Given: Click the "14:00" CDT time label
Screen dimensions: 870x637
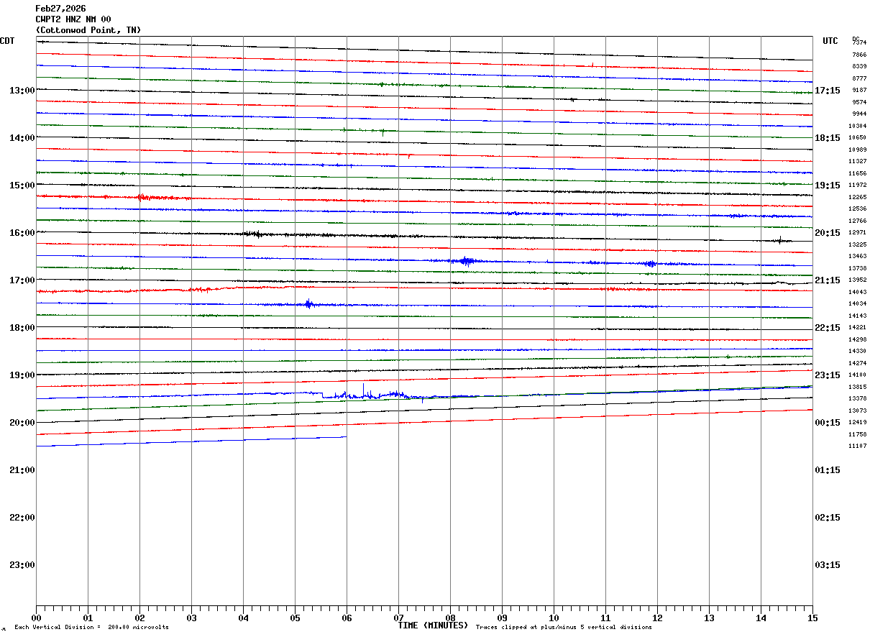Looking at the screenshot, I should point(22,137).
